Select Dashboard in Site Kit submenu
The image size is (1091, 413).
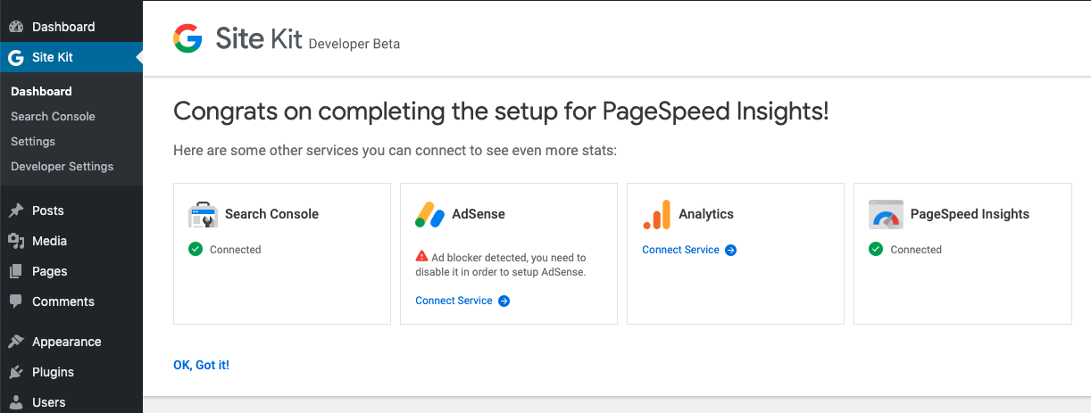click(42, 91)
